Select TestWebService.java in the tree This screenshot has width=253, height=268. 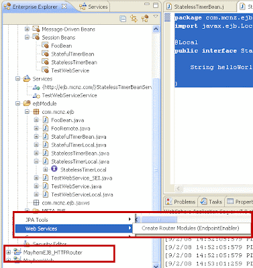pos(77,186)
